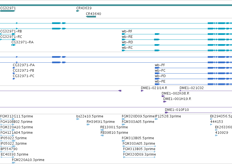
Task: Click the wb-RC transcript label
Action: click(127, 48)
